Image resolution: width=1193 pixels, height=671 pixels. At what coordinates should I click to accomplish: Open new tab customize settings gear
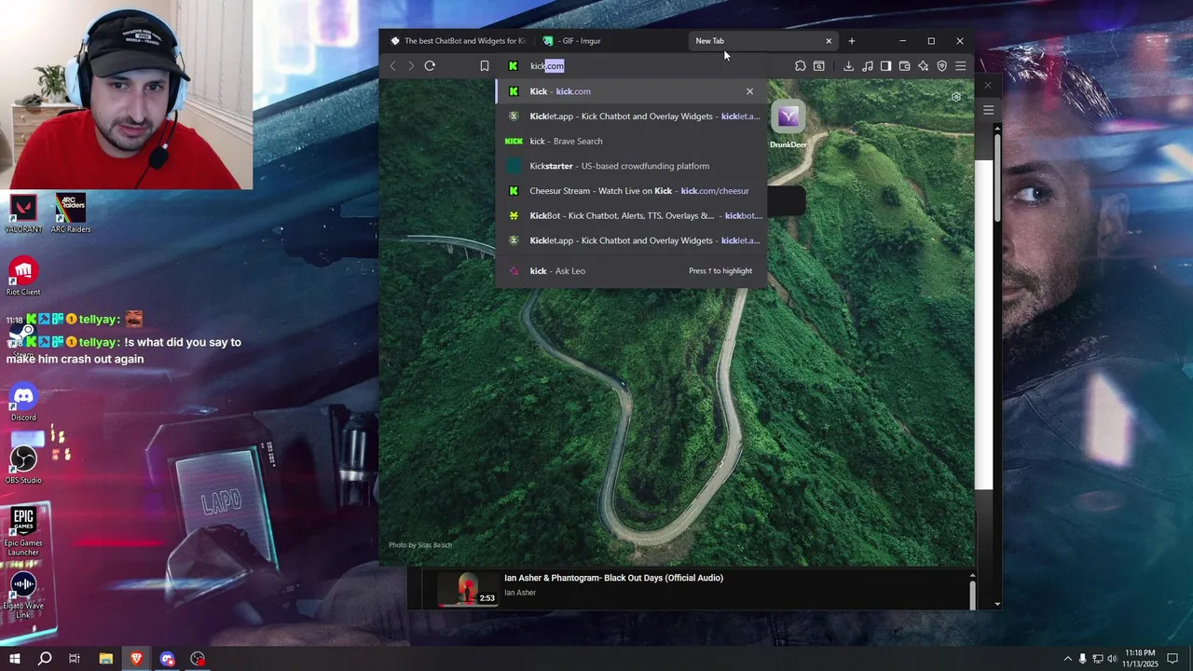[x=955, y=97]
